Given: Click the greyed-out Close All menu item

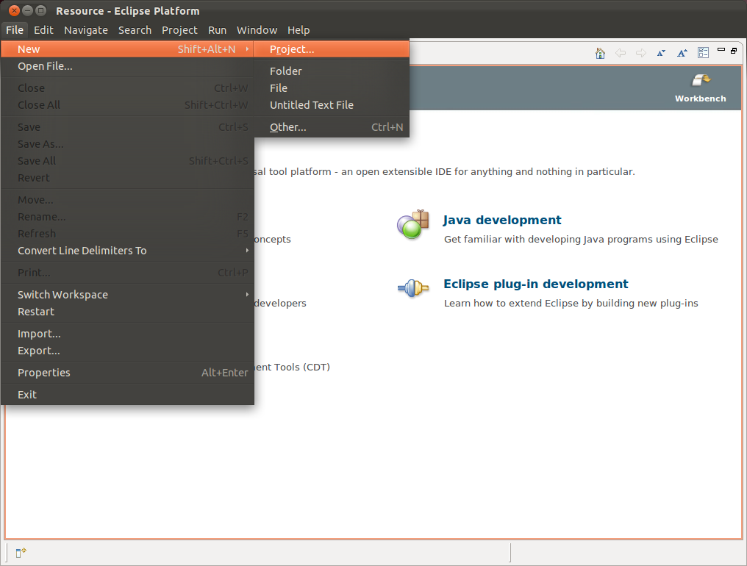Looking at the screenshot, I should (x=127, y=105).
